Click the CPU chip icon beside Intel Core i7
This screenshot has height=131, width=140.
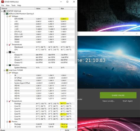click(7, 70)
